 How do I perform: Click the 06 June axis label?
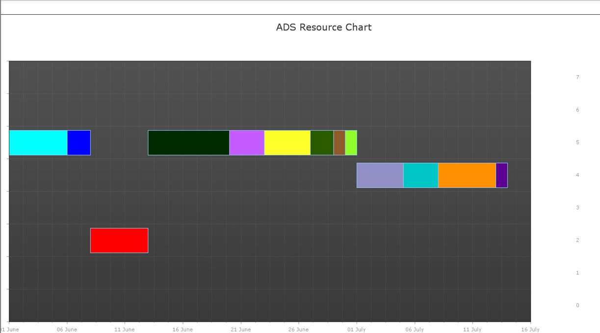coord(67,330)
